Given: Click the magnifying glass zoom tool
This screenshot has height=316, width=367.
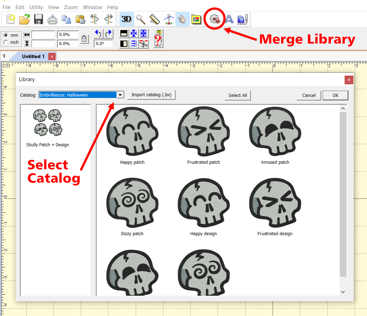Looking at the screenshot, I should 141,19.
